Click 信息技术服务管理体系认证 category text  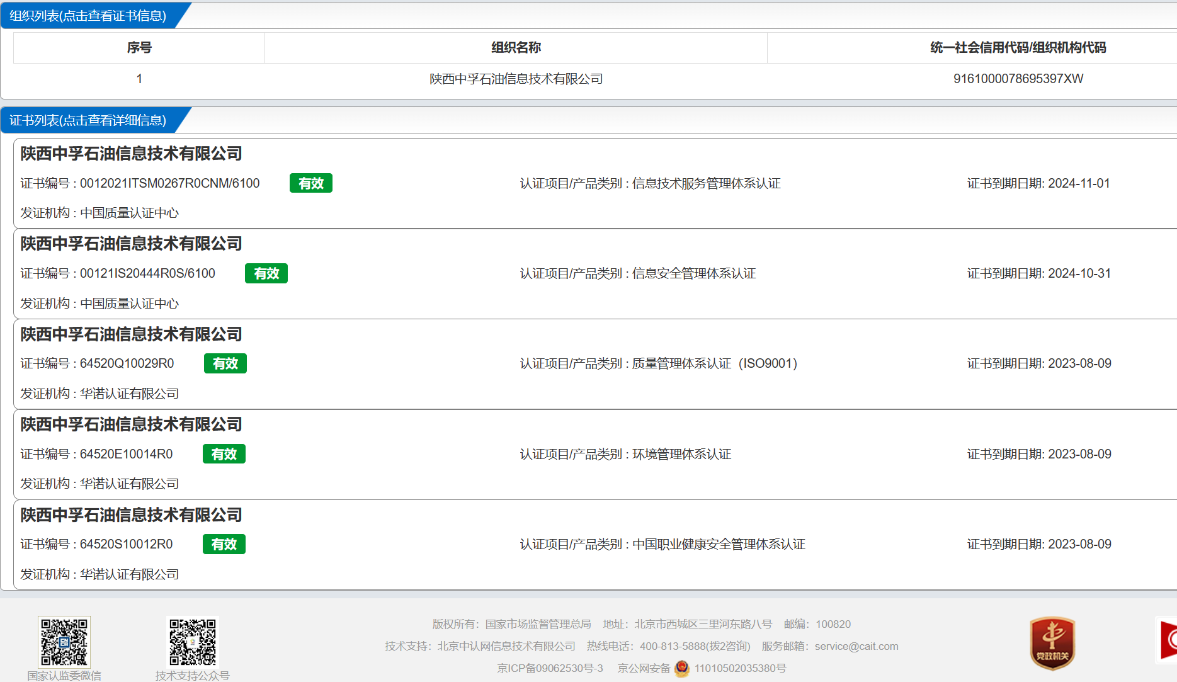707,183
